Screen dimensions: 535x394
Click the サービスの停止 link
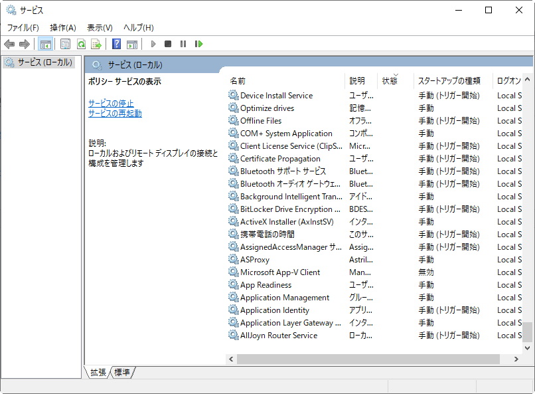111,104
